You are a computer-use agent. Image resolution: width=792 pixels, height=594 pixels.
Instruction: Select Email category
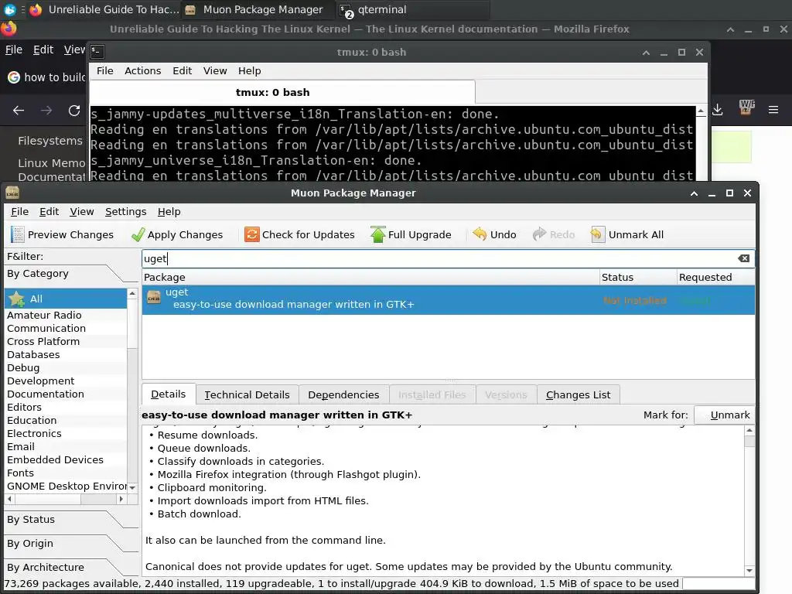point(66,446)
